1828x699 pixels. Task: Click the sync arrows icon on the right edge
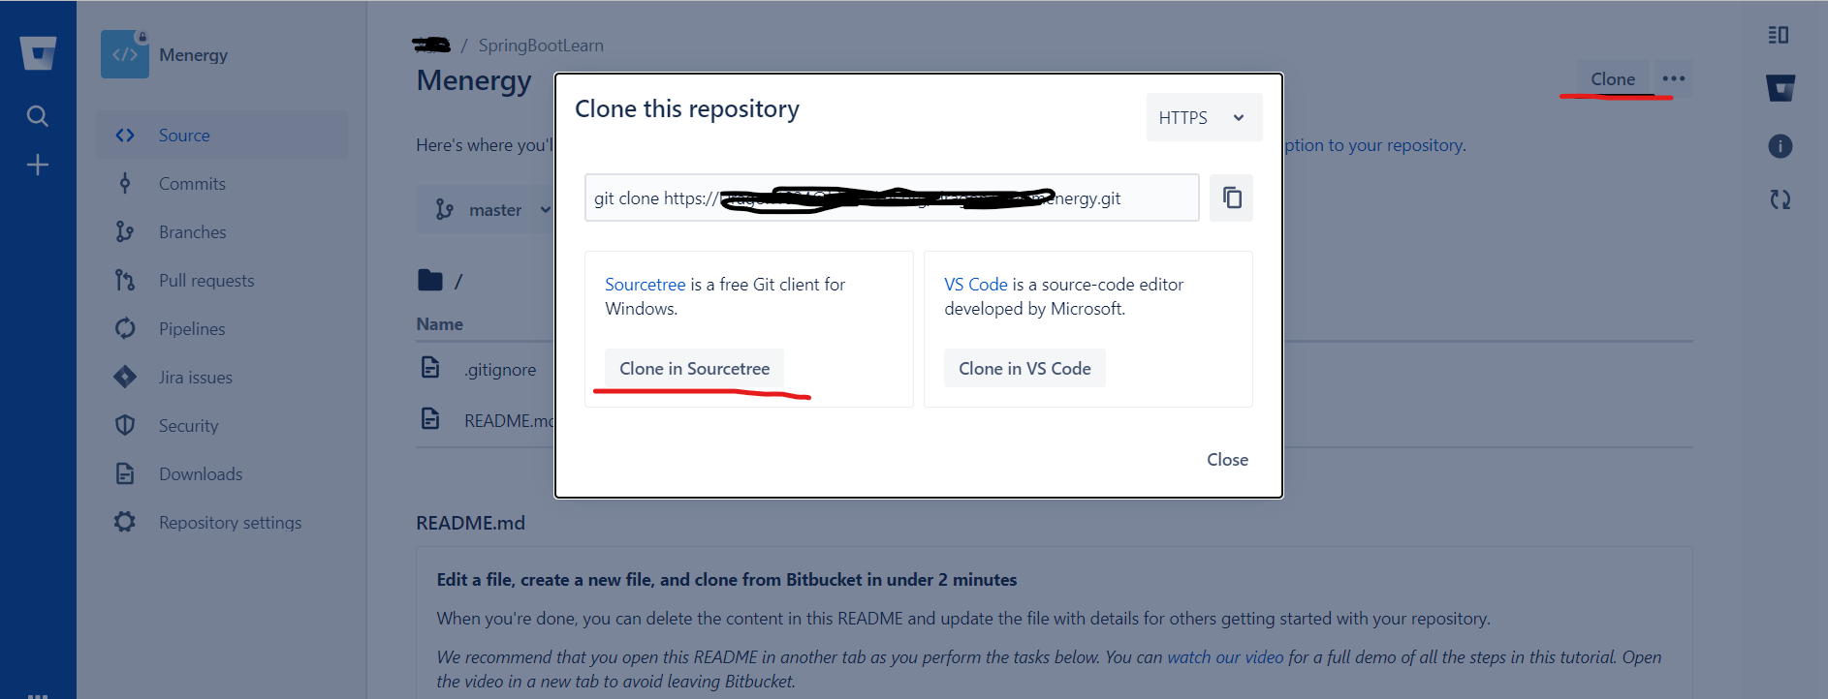[1781, 199]
